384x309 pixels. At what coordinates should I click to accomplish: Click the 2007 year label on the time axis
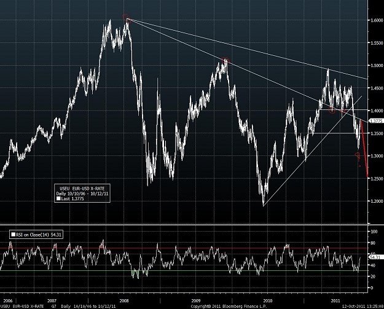[52, 300]
